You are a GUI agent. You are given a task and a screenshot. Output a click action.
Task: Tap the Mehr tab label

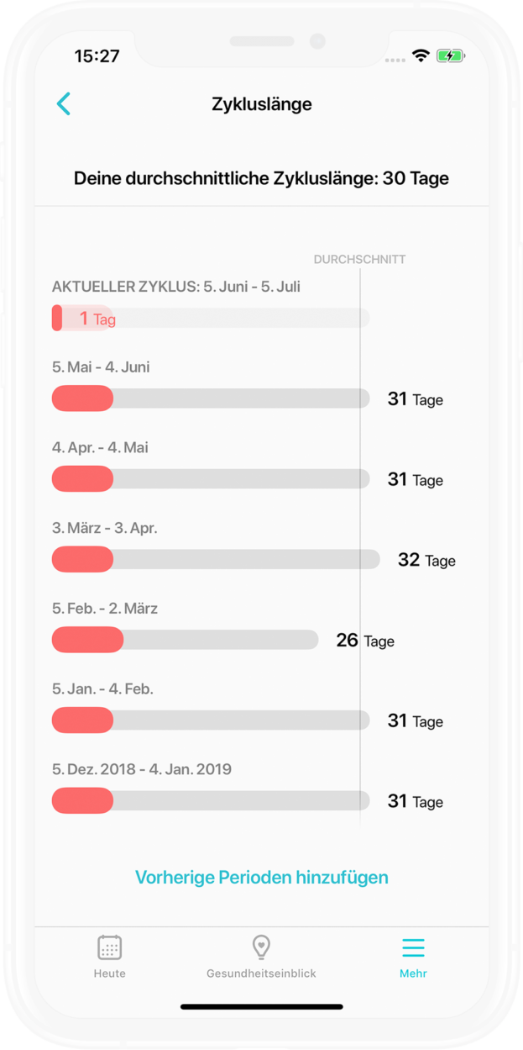click(413, 973)
